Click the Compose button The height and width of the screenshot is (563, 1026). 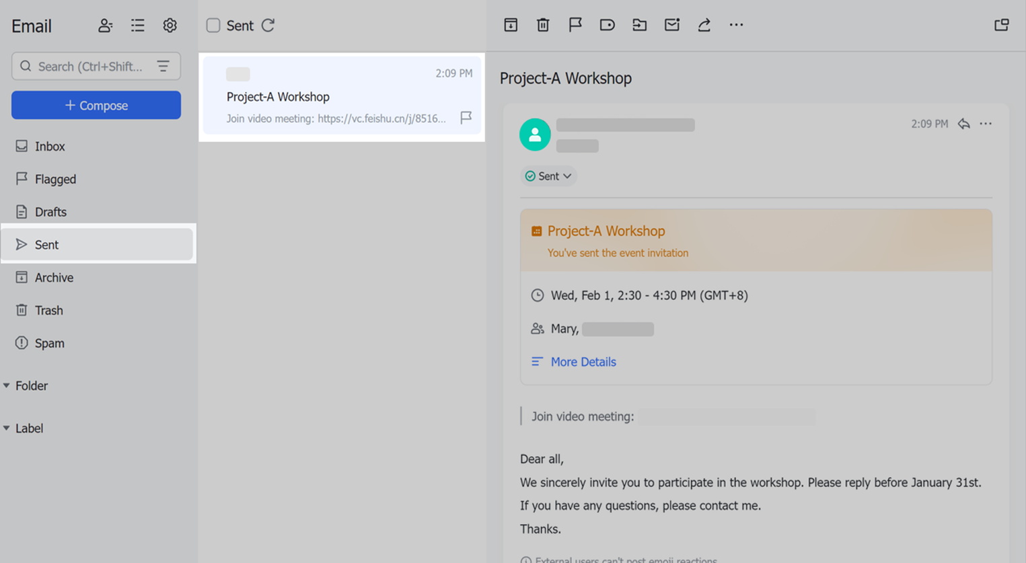(x=96, y=105)
